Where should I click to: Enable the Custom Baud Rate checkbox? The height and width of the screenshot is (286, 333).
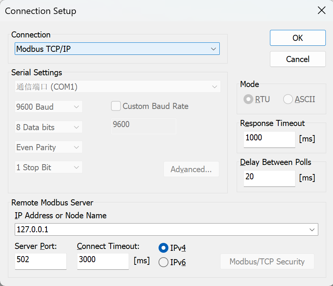pyautogui.click(x=116, y=106)
